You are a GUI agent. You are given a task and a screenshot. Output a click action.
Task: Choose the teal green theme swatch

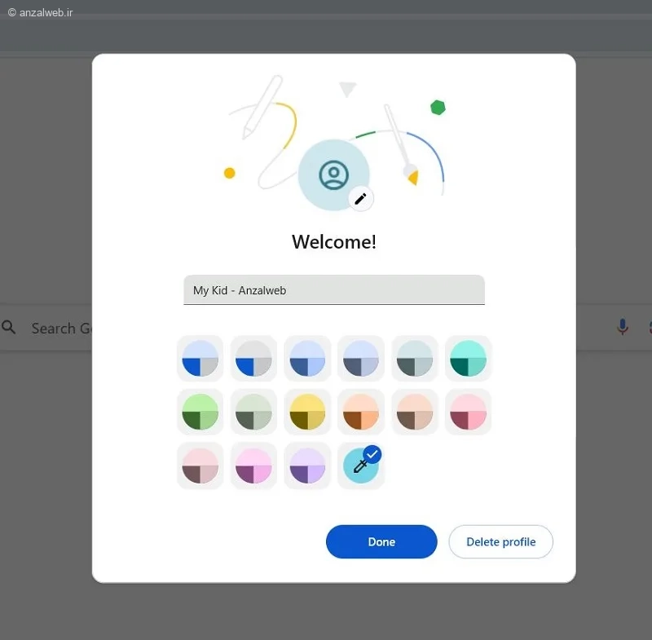coord(468,358)
